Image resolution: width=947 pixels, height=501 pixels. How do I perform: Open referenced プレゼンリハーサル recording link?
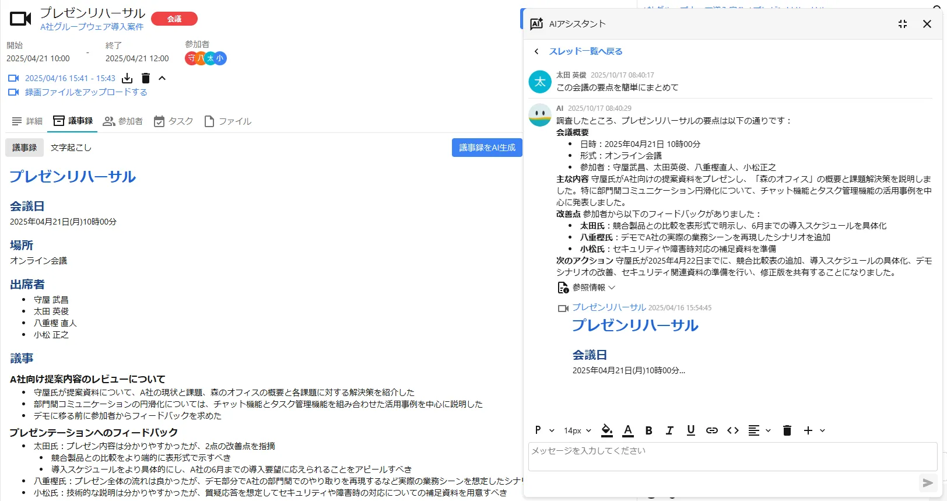(x=609, y=307)
